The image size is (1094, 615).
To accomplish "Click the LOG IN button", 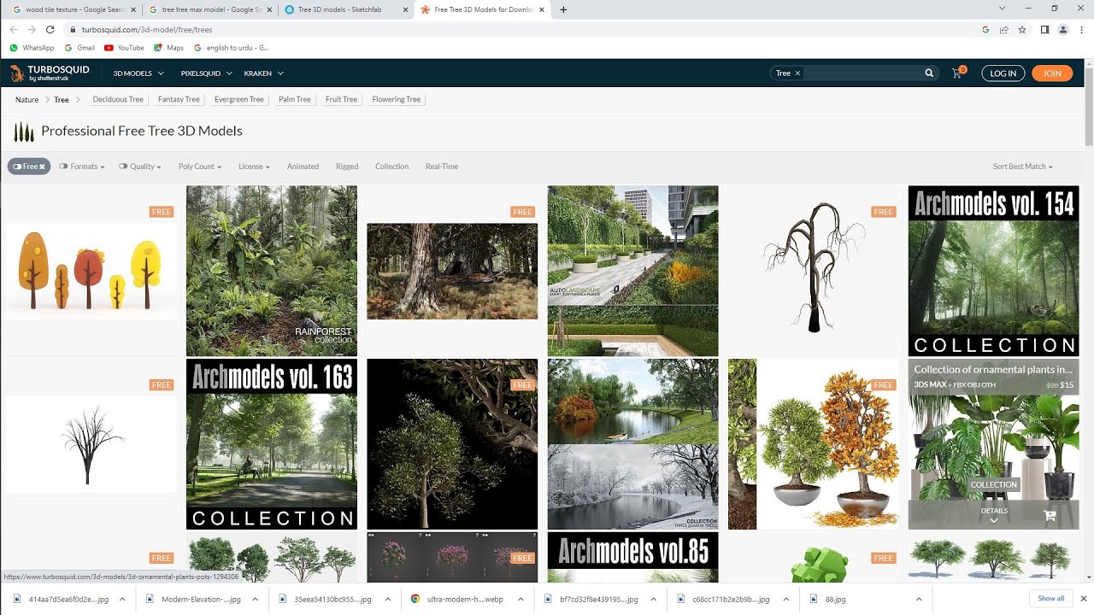I will point(1003,73).
